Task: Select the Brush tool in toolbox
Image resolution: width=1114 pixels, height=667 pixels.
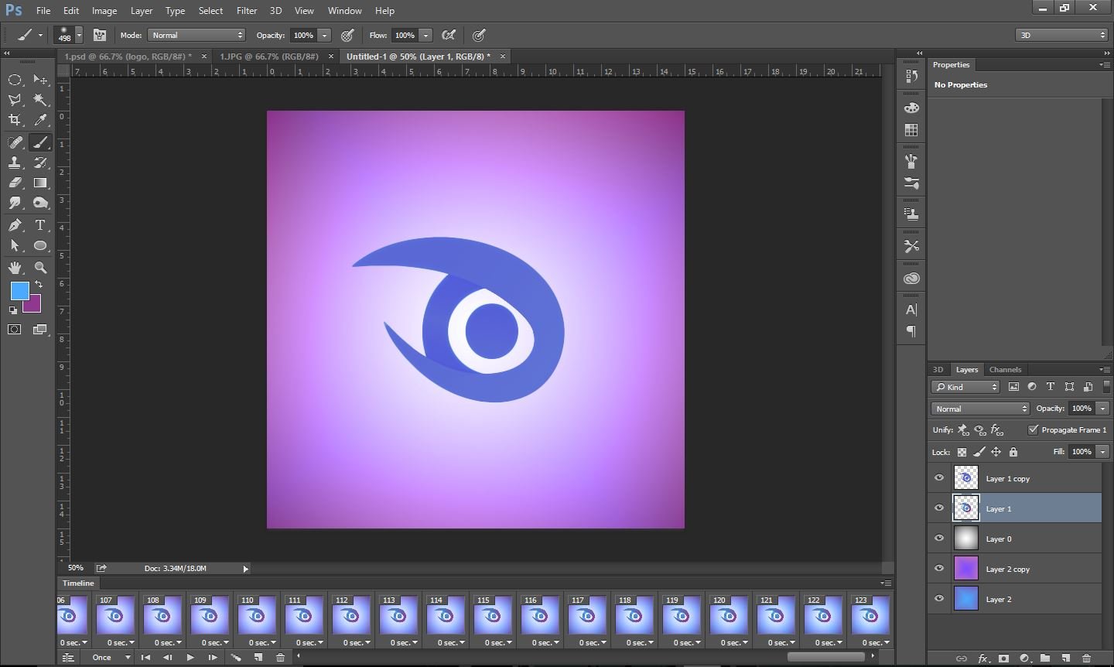Action: [40, 142]
